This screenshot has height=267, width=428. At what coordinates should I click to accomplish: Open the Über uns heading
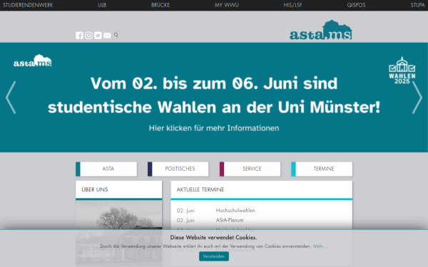point(95,189)
